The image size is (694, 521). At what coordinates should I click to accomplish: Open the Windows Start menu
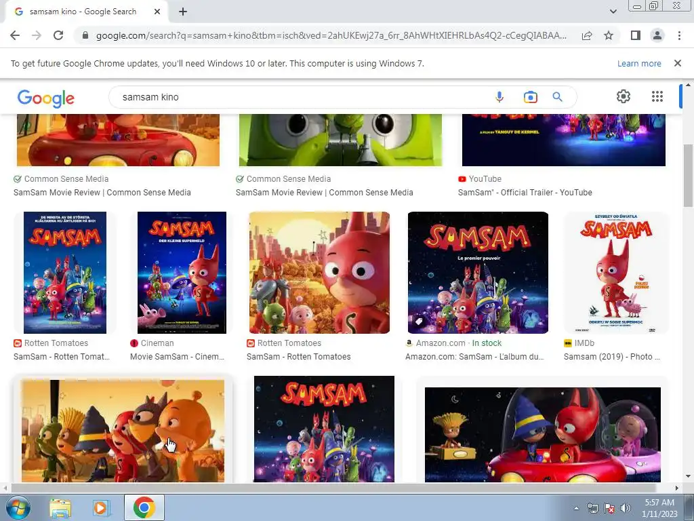[x=18, y=507]
